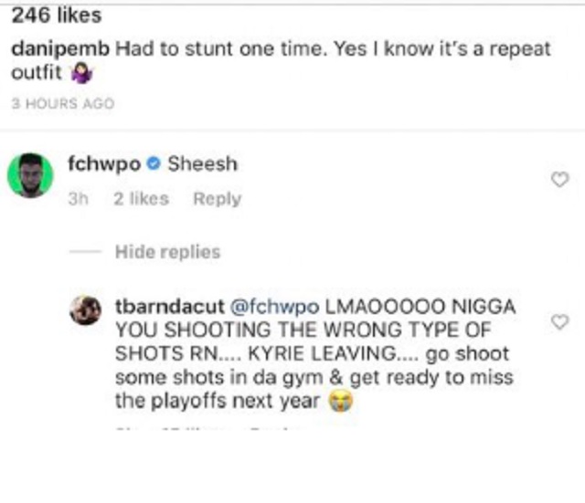Image resolution: width=585 pixels, height=503 pixels.
Task: Open fchwpo's green profile picture
Action: tap(30, 175)
